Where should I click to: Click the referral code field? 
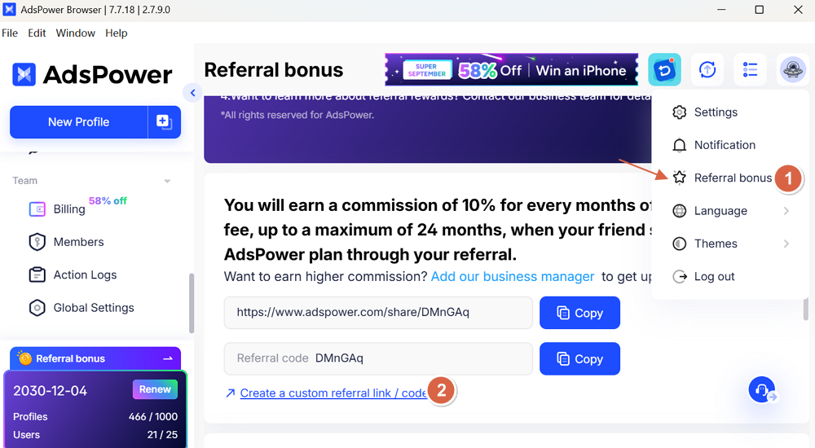tap(378, 358)
